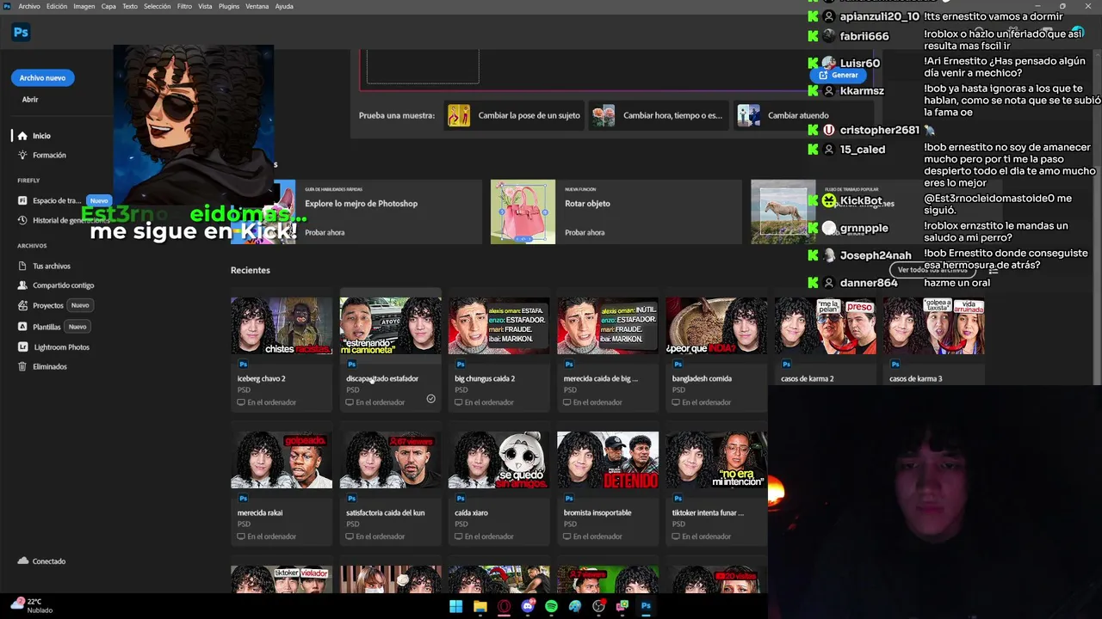Open the Lightroom Photos icon
Screen dimensions: 1102x619
click(x=22, y=347)
